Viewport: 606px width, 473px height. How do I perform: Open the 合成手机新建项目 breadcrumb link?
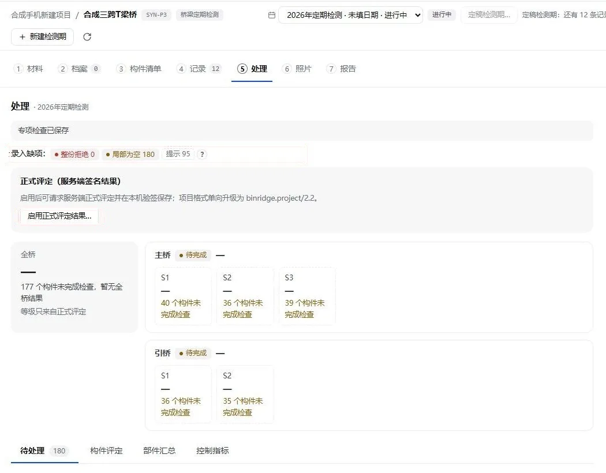(x=41, y=14)
